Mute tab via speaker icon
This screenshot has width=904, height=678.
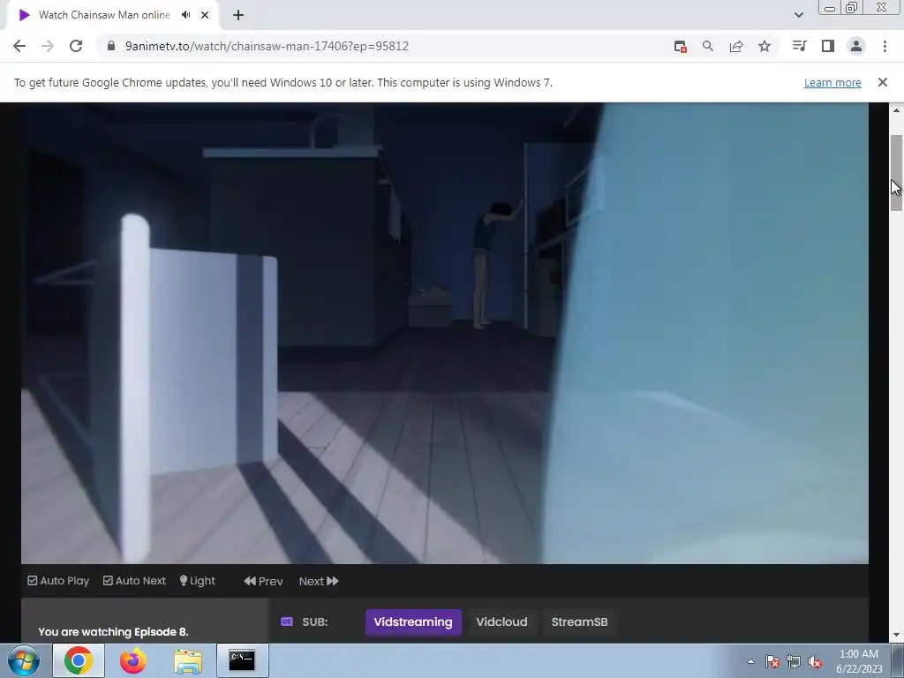coord(185,15)
